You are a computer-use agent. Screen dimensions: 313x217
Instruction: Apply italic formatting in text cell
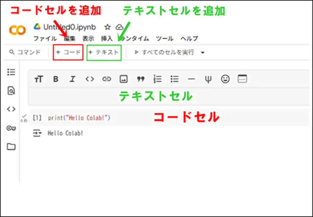tap(72, 79)
